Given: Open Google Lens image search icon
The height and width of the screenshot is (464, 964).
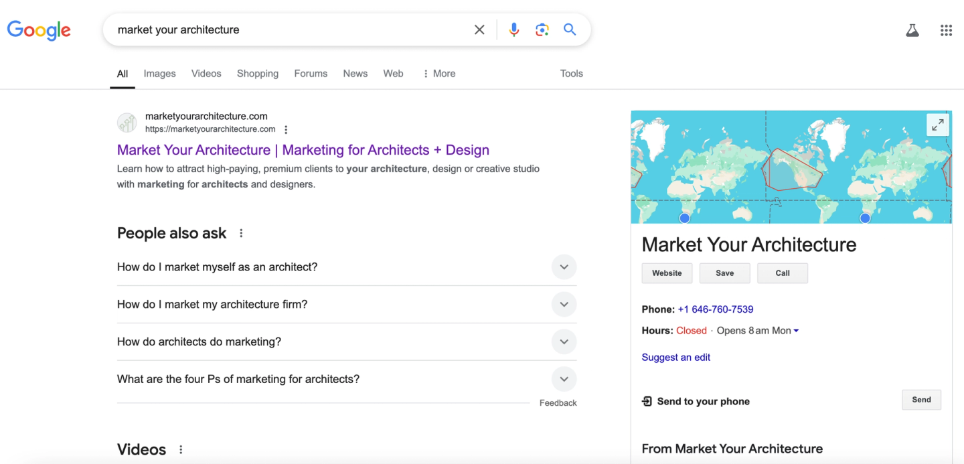Looking at the screenshot, I should click(x=542, y=29).
